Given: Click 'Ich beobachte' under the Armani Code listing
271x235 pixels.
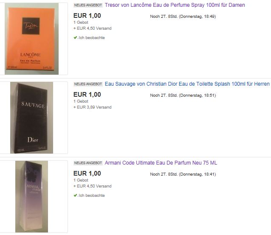Looking at the screenshot, I should click(92, 196).
